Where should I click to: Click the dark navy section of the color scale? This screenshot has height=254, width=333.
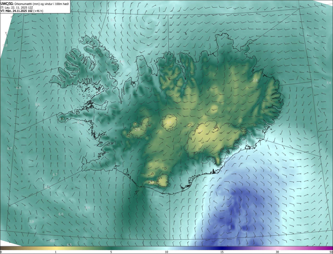pyautogui.click(x=222, y=248)
